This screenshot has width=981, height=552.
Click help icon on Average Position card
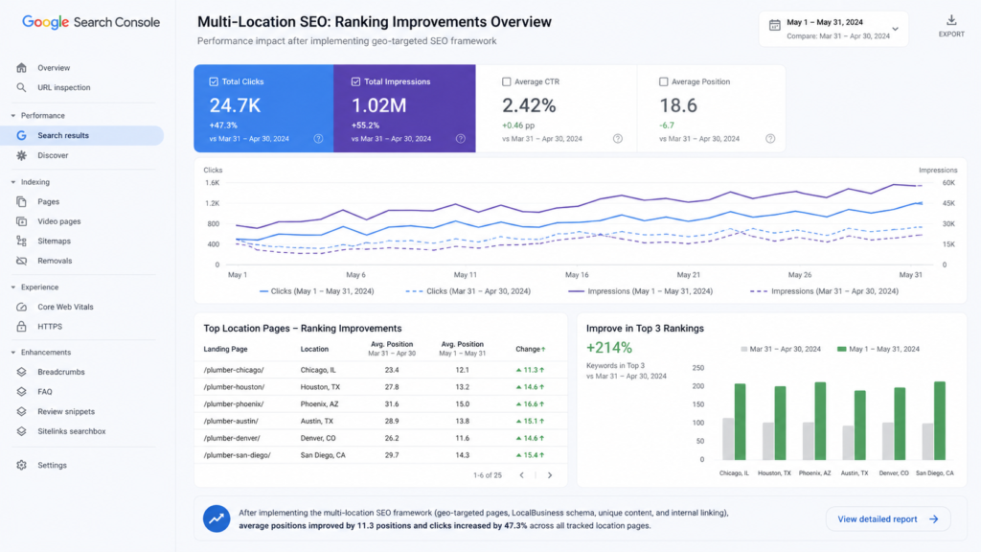(770, 139)
